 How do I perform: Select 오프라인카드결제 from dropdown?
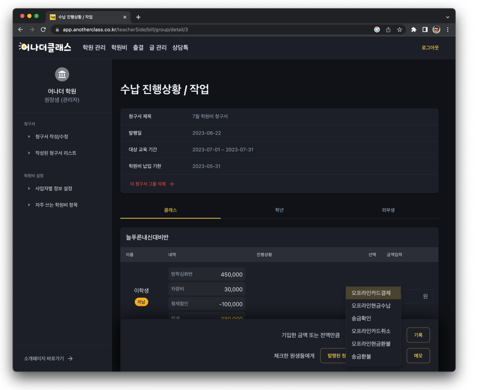[373, 293]
